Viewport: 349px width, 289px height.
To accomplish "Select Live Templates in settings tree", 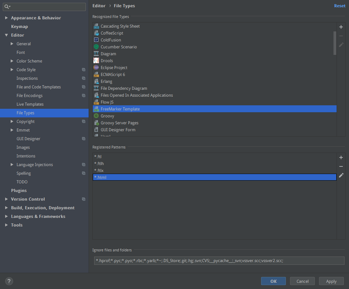I will [30, 104].
